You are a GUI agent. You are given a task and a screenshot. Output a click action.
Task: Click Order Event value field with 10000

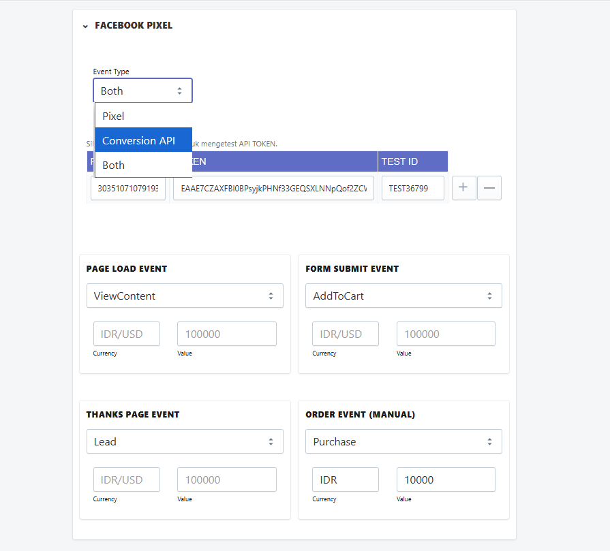pyautogui.click(x=446, y=479)
